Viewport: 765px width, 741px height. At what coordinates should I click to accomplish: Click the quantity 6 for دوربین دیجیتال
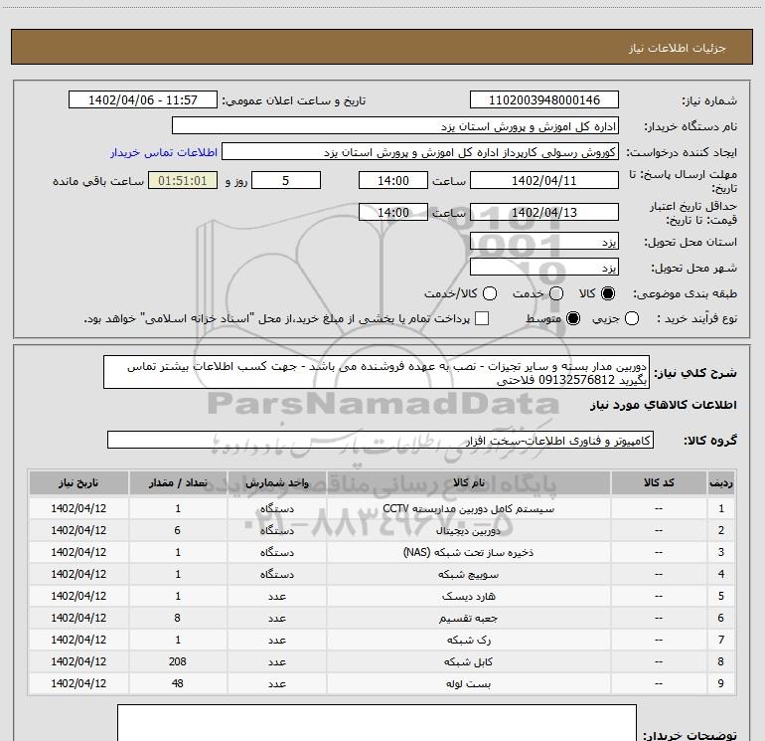point(178,530)
